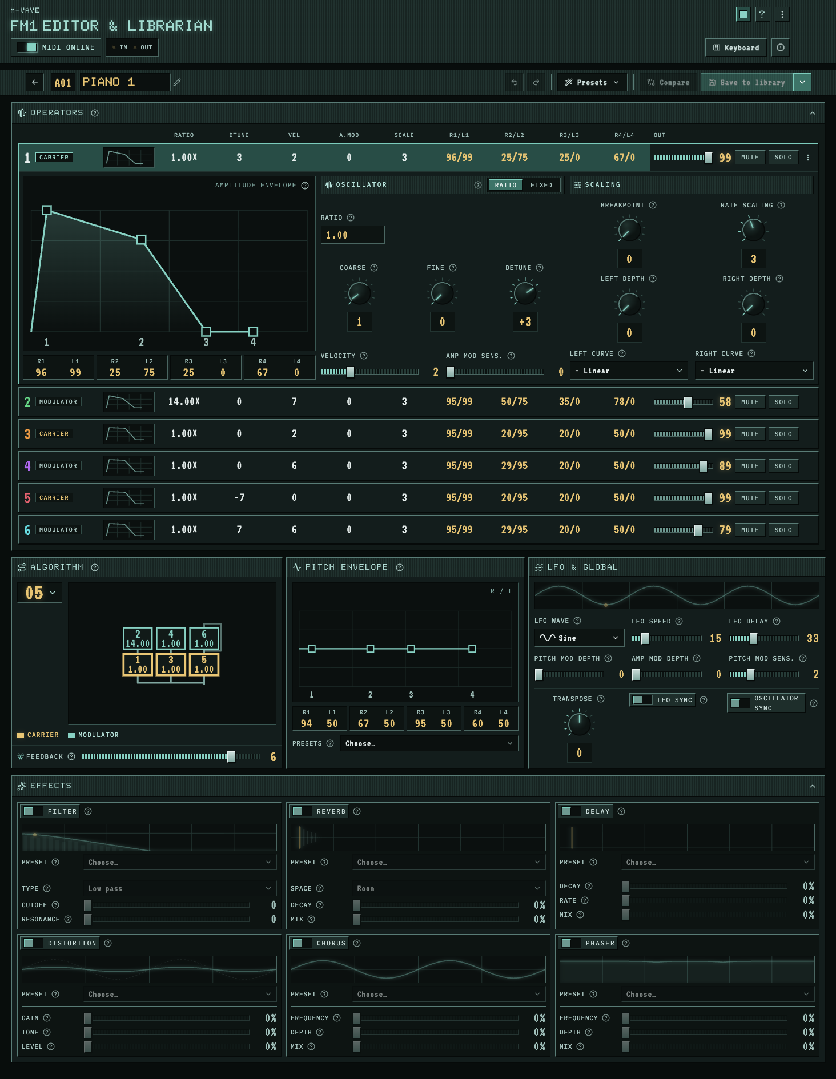Select operator 2 MODULATOR row
This screenshot has width=836, height=1079.
tap(418, 402)
